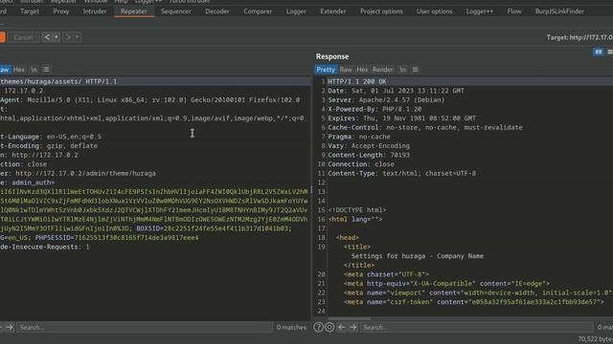The image size is (613, 344).
Task: Open the Intruder tab
Action: coord(95,11)
